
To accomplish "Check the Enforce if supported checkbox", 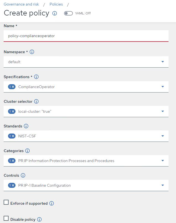I will (x=6, y=203).
